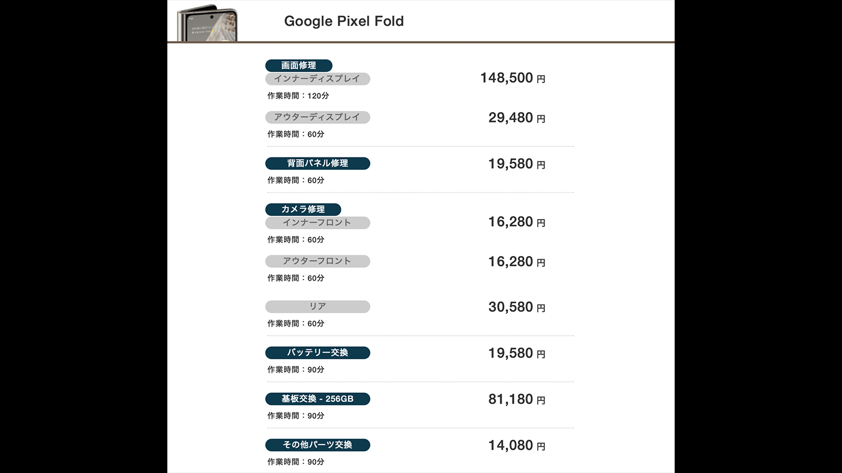
Task: Click the Google Pixel Fold heading
Action: coord(344,21)
